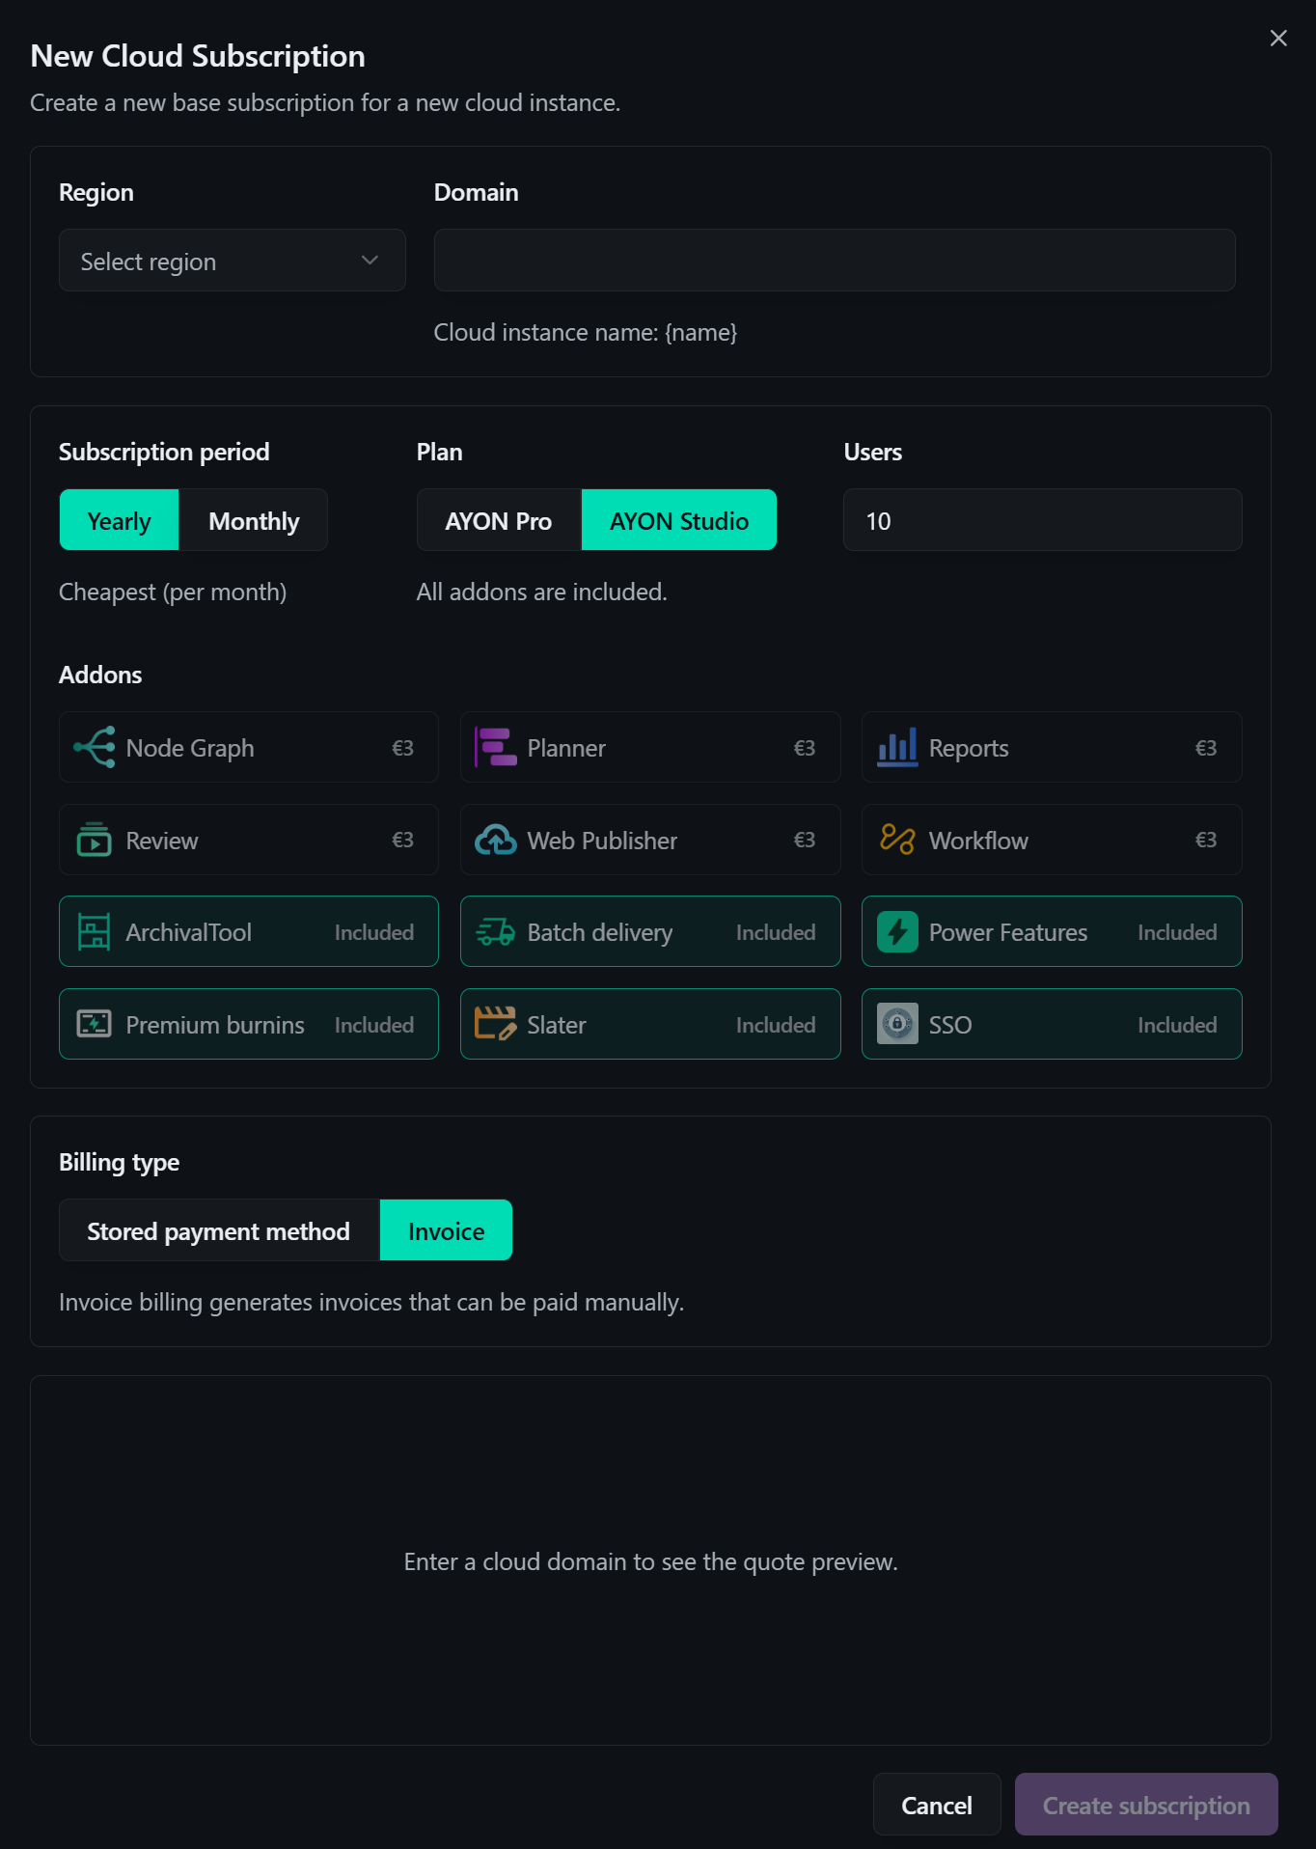Click the ArchivalTool addon icon
This screenshot has height=1849, width=1316.
coord(95,931)
